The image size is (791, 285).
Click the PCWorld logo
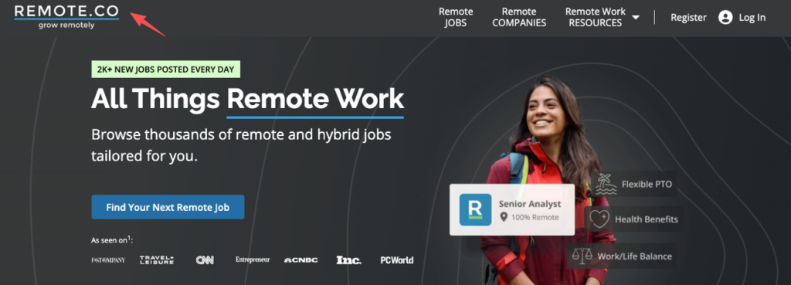(x=397, y=260)
